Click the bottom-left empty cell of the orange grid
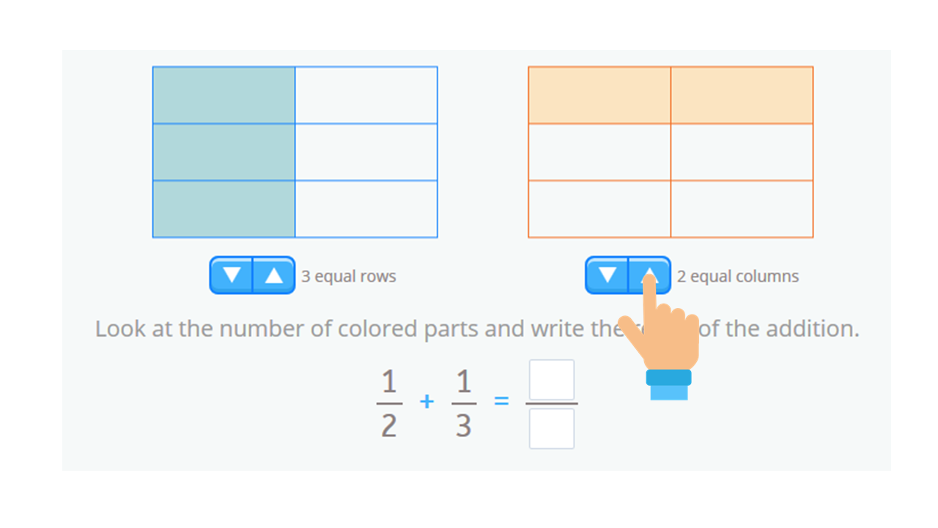 tap(599, 209)
